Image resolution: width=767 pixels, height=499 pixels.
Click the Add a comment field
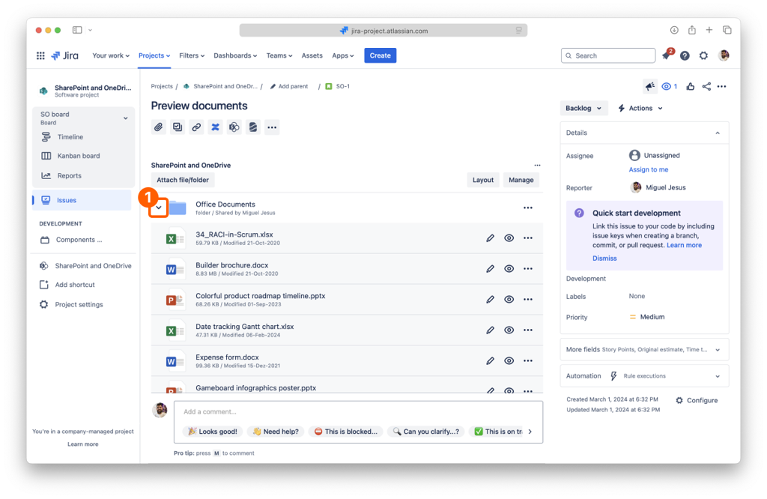pos(358,411)
